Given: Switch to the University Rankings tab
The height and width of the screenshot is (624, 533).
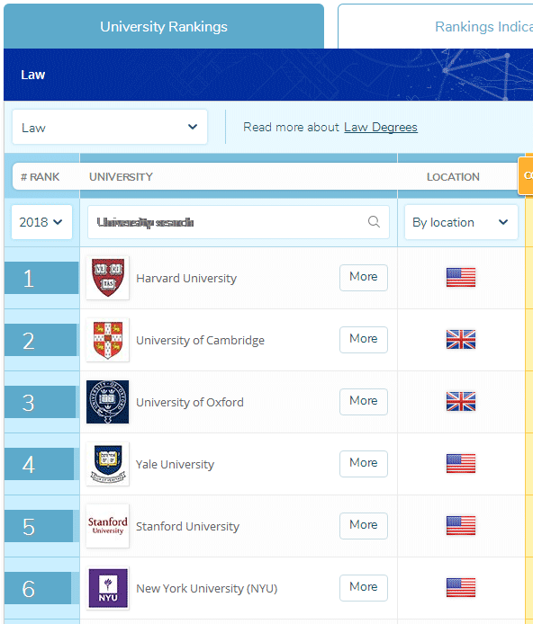Looking at the screenshot, I should (x=164, y=26).
